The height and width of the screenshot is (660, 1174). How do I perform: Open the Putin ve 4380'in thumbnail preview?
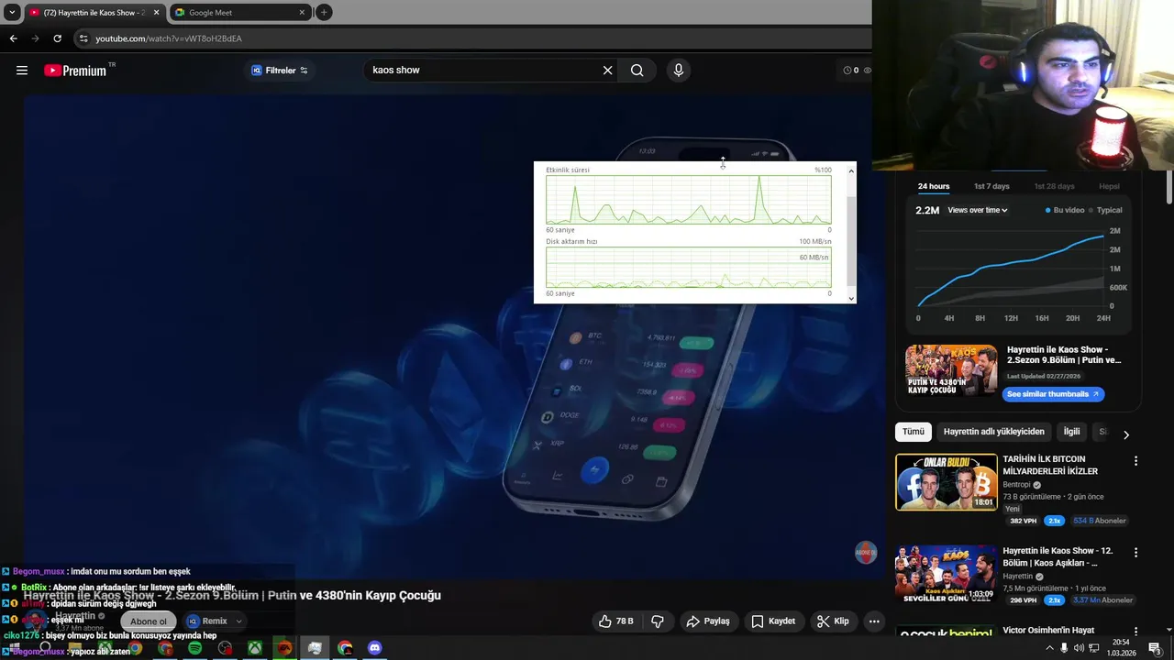pos(951,370)
